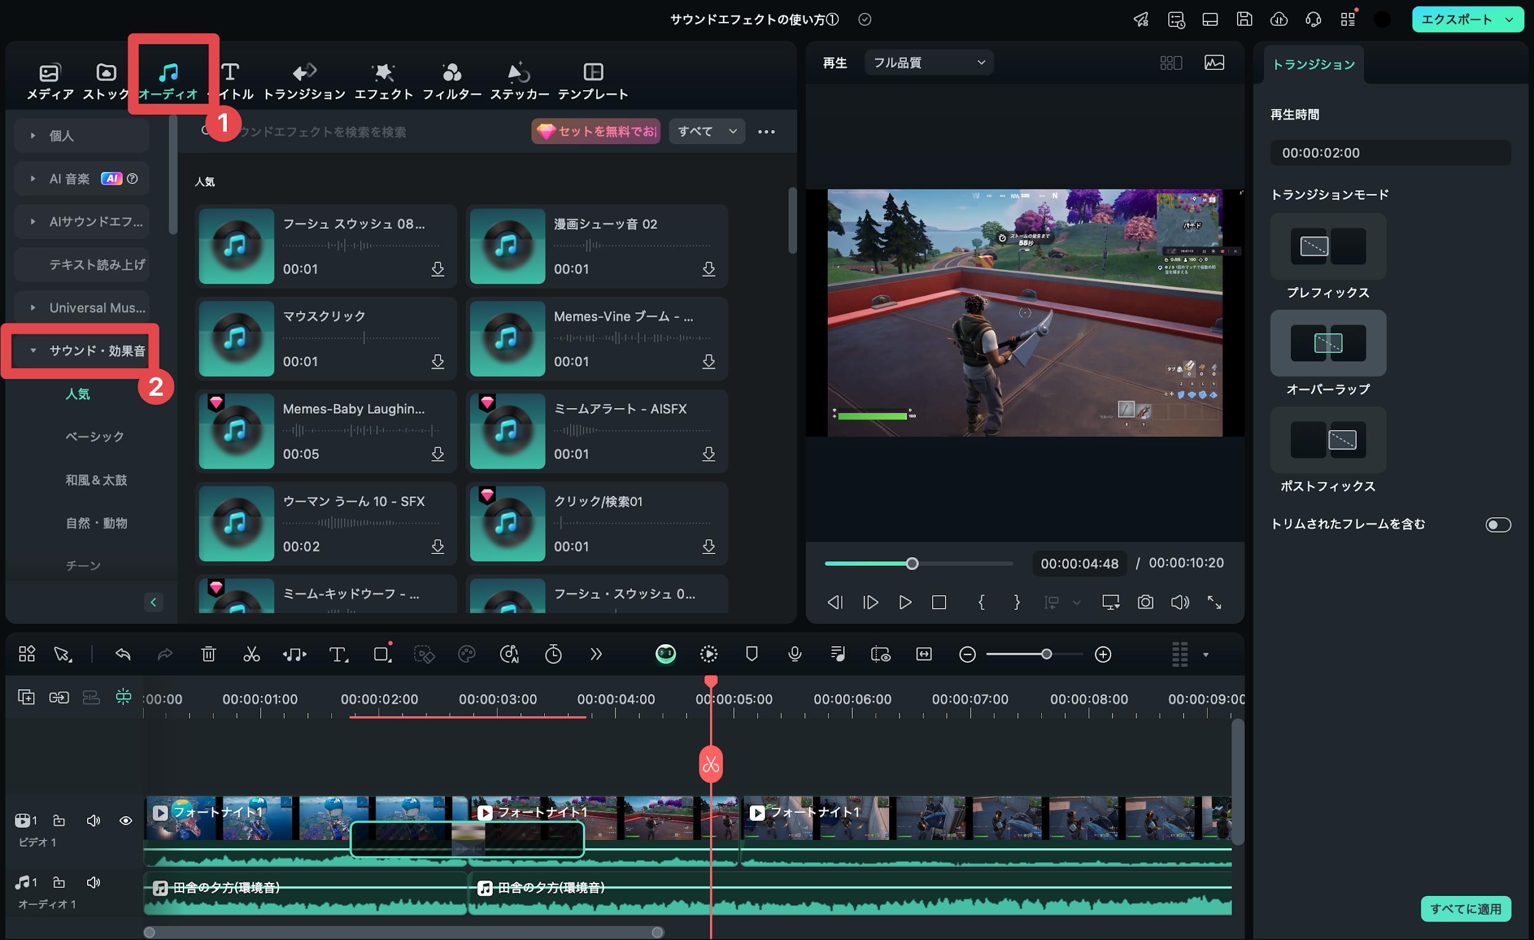Image resolution: width=1534 pixels, height=940 pixels.
Task: Switch to the テンプレート tab
Action: pyautogui.click(x=593, y=81)
